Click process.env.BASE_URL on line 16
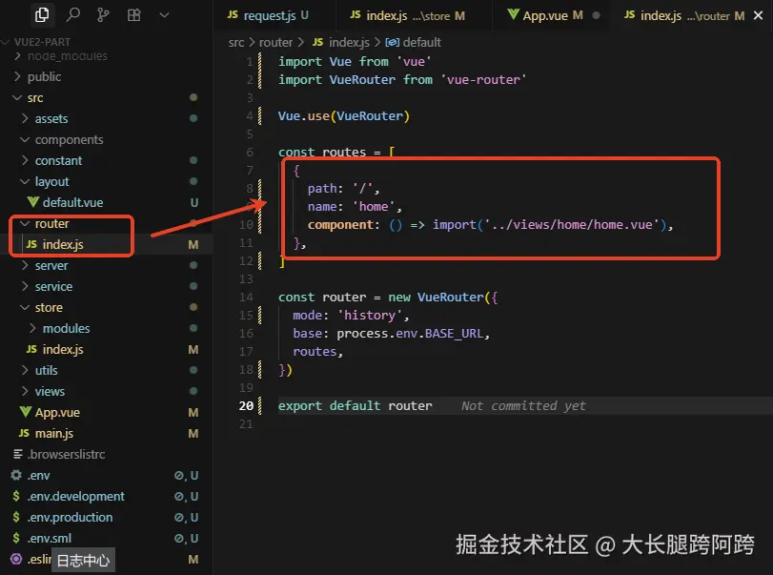 (x=410, y=334)
